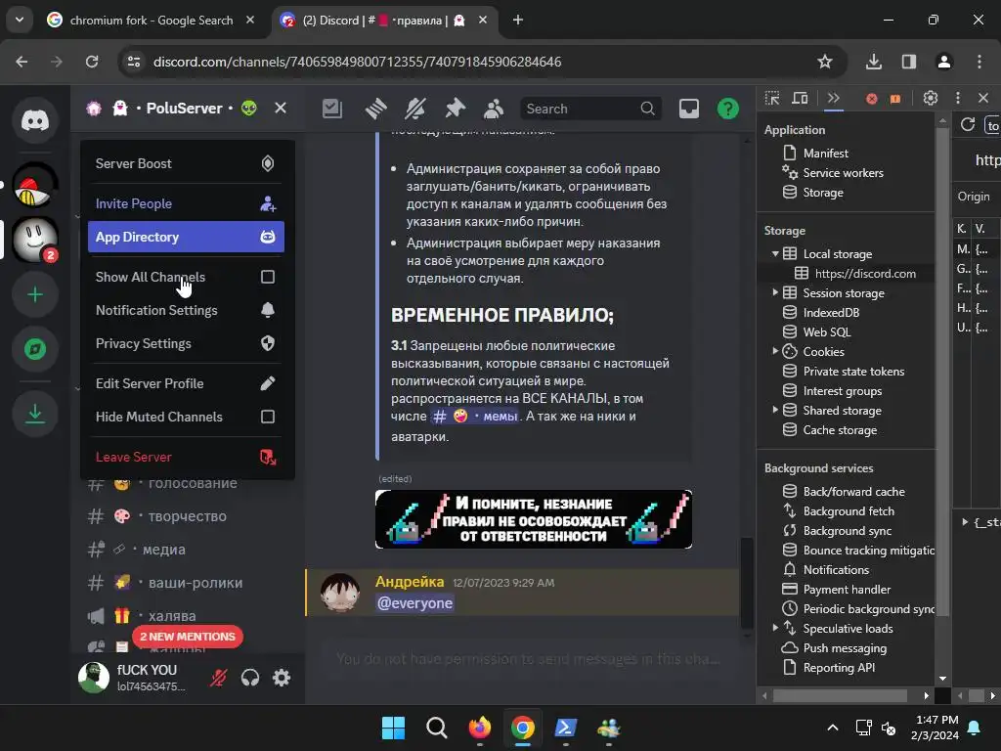Open Discord home direct messages icon
This screenshot has height=751, width=1001.
click(35, 120)
